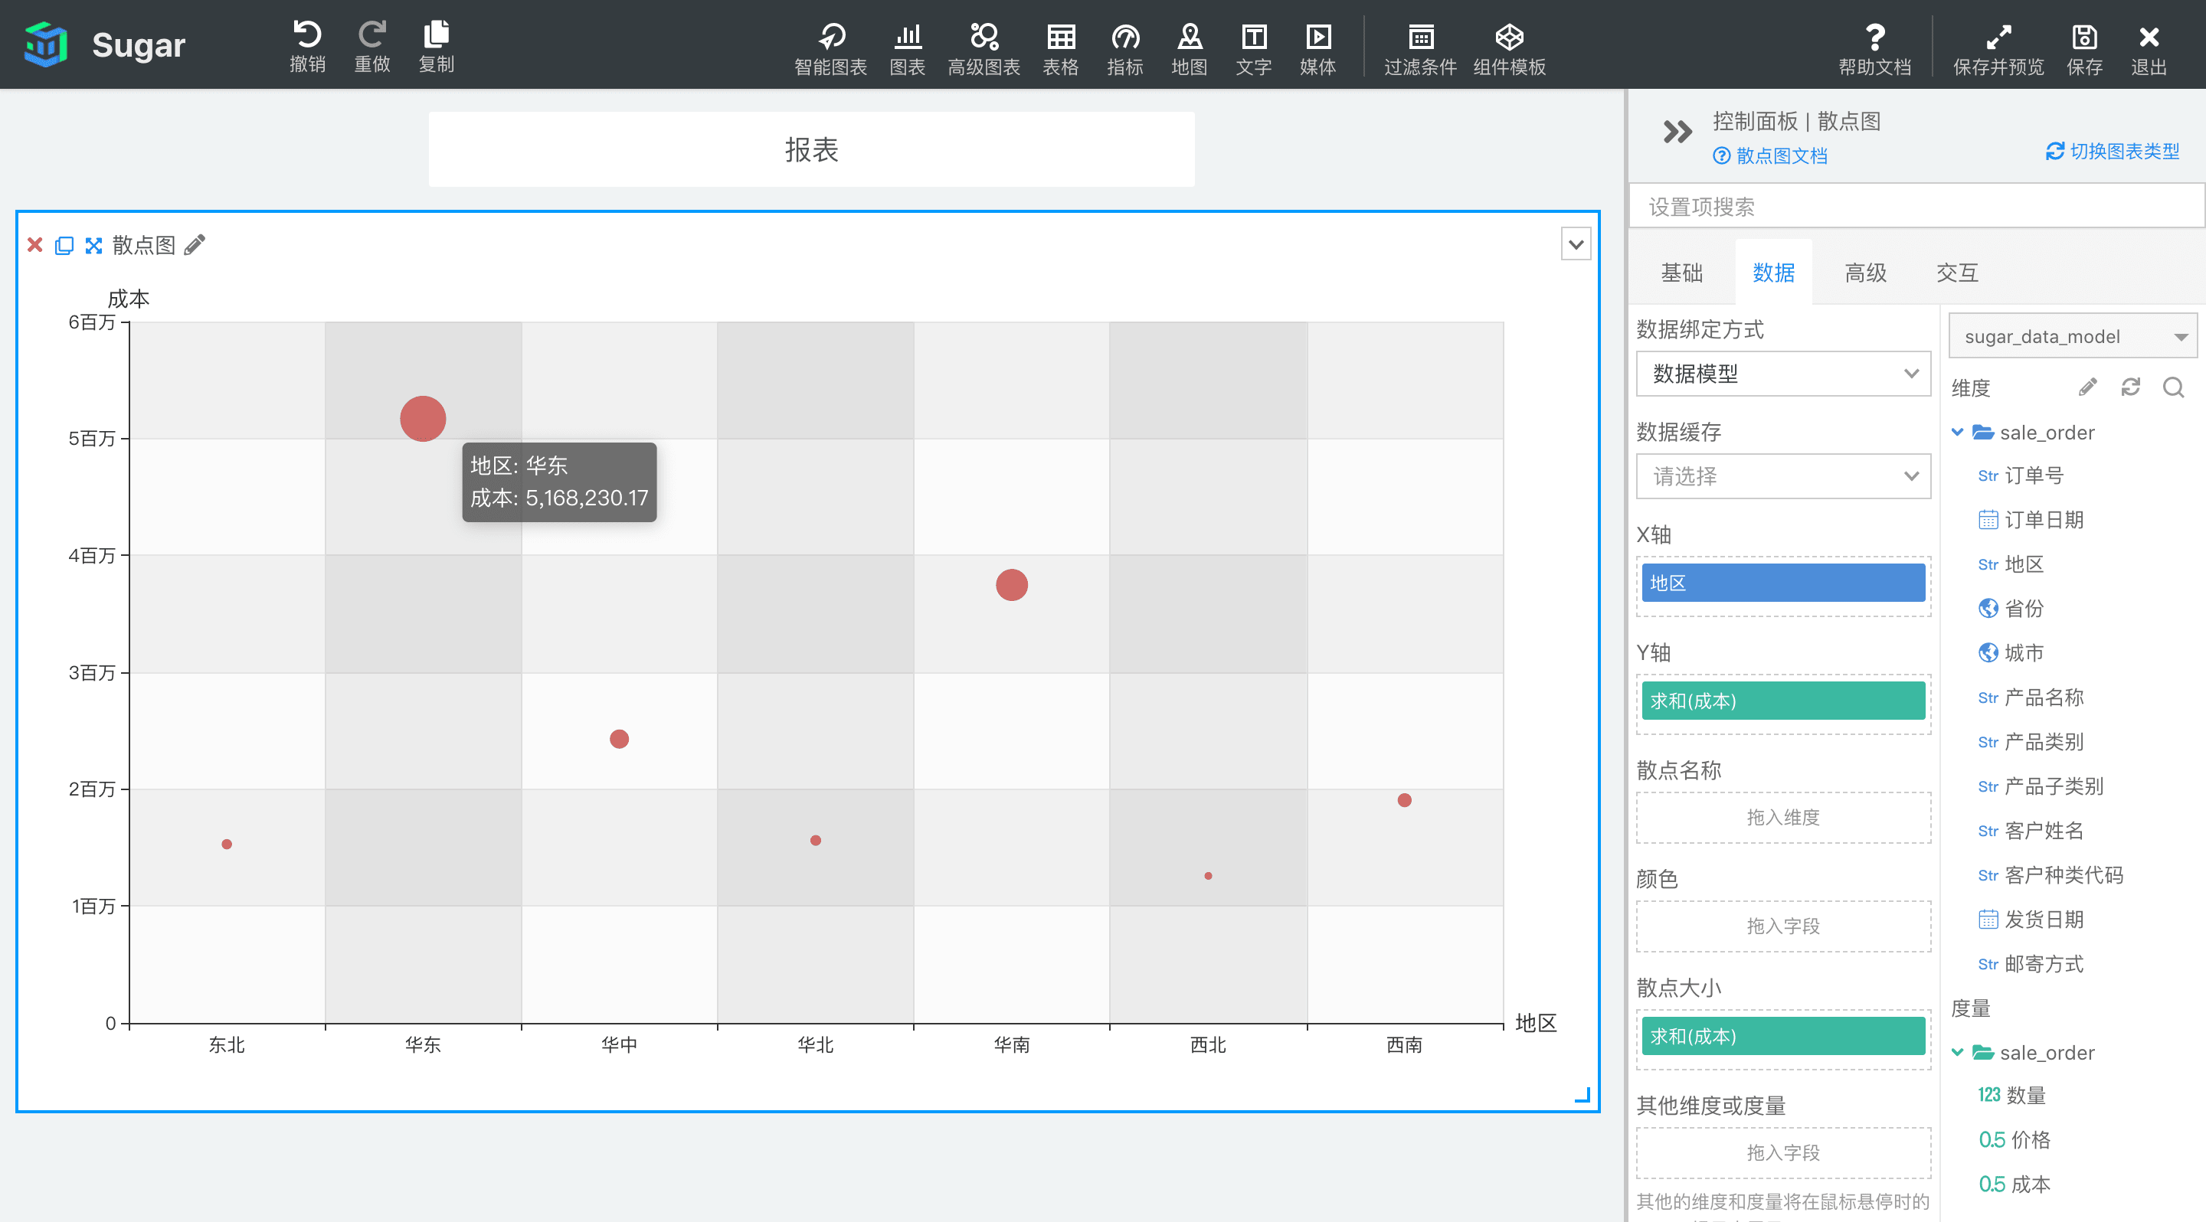The image size is (2206, 1222).
Task: Switch to the 交互 tab
Action: pyautogui.click(x=1958, y=272)
